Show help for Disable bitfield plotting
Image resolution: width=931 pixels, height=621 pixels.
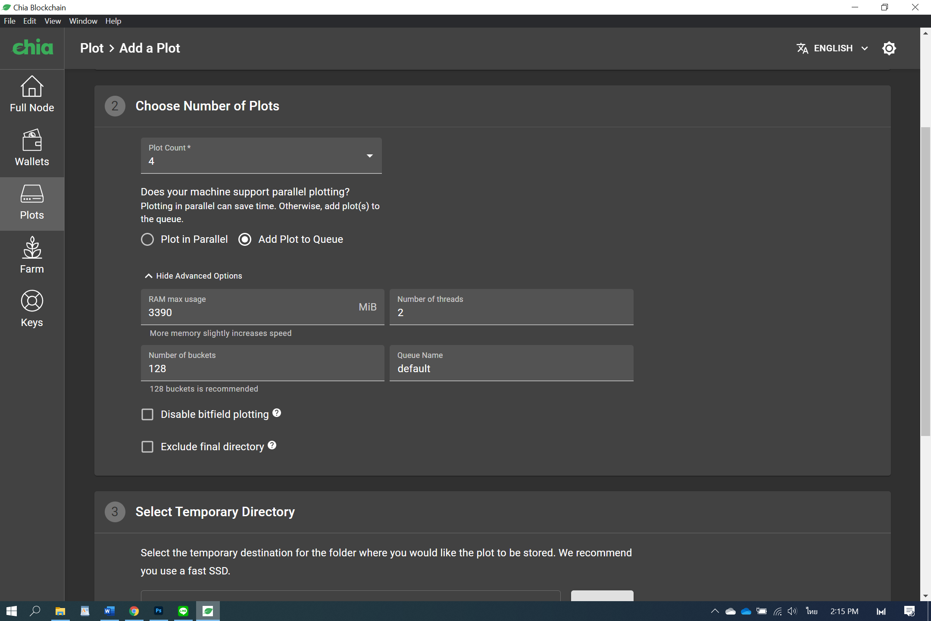[277, 413]
